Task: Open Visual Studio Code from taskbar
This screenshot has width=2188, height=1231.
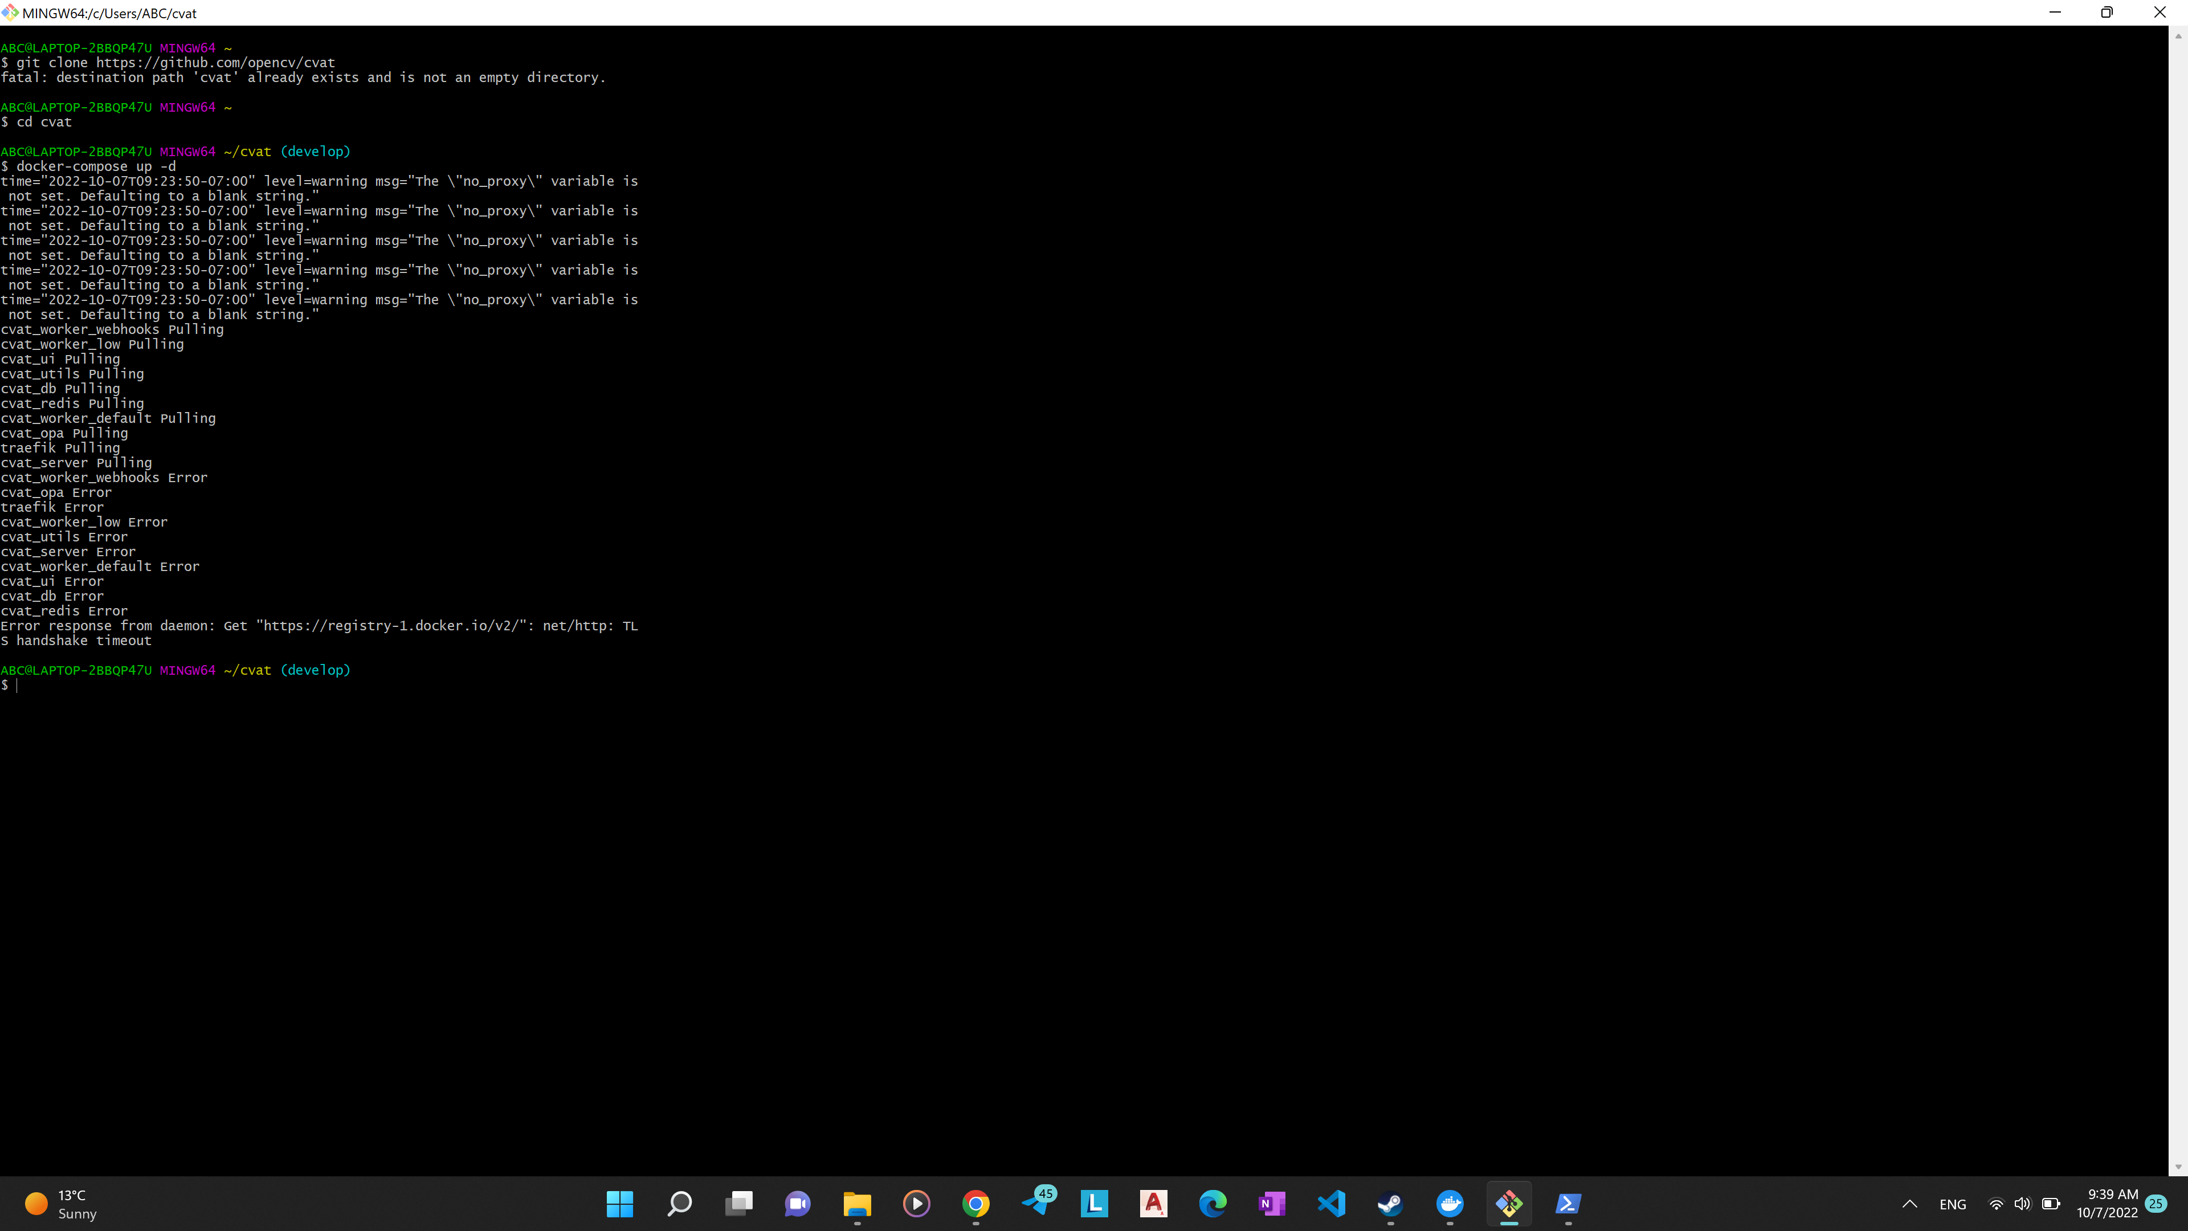Action: 1331,1203
